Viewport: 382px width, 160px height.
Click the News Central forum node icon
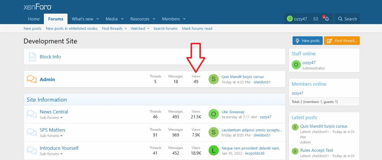(32, 114)
